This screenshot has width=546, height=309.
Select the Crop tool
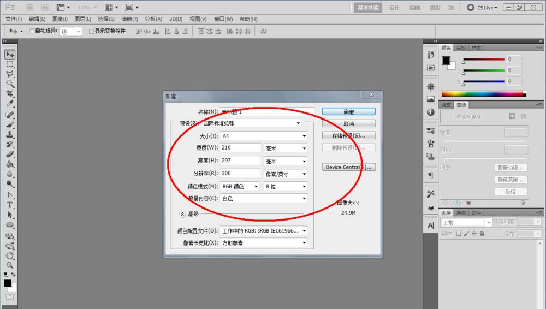(10, 93)
